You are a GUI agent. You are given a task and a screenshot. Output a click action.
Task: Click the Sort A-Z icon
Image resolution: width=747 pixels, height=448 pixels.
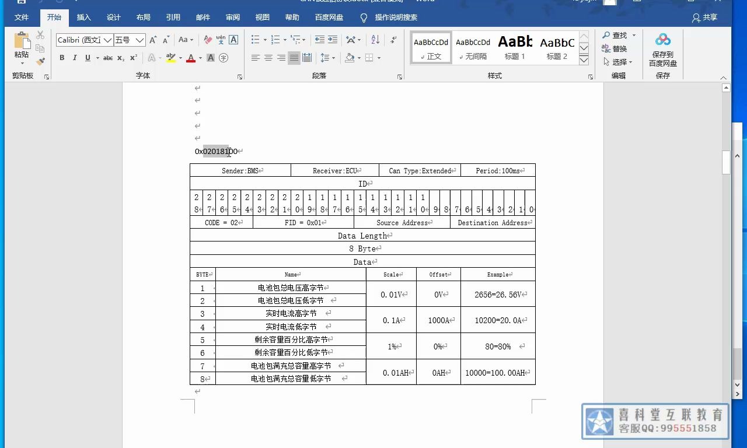(x=375, y=40)
